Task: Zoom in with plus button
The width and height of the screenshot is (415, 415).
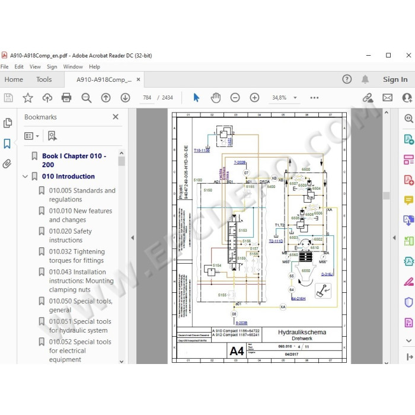Action: (x=254, y=98)
